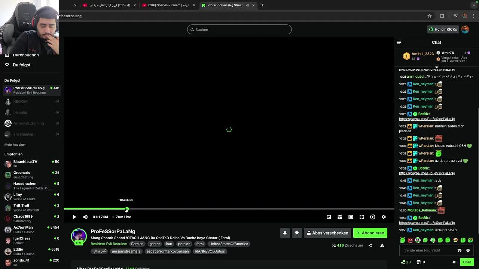Open the emoji picker in chat input
The image size is (479, 269).
tap(468, 250)
